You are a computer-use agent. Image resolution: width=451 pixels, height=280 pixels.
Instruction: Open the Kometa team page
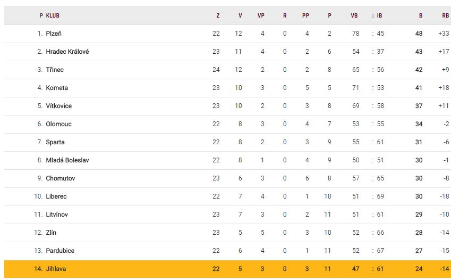pos(57,88)
